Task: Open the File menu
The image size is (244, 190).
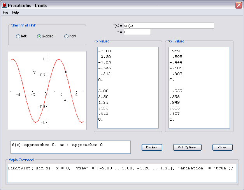Action: (x=5, y=12)
